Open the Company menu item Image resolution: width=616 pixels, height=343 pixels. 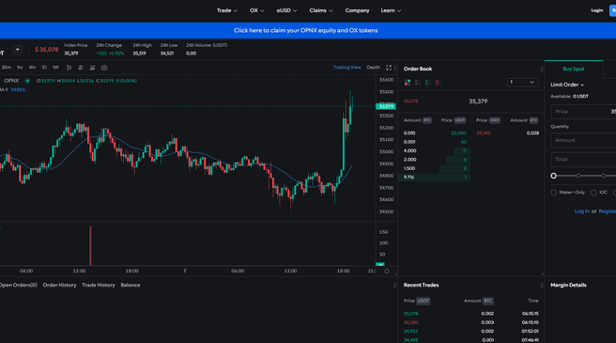(357, 11)
